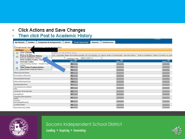This screenshot has width=185, height=139.
Task: Click AltamiranoAndrea's MP2 grade field
Action: tap(120, 73)
